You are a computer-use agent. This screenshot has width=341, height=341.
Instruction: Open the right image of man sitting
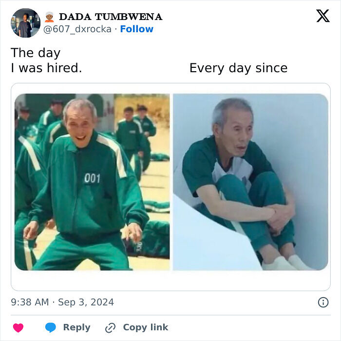click(x=250, y=182)
